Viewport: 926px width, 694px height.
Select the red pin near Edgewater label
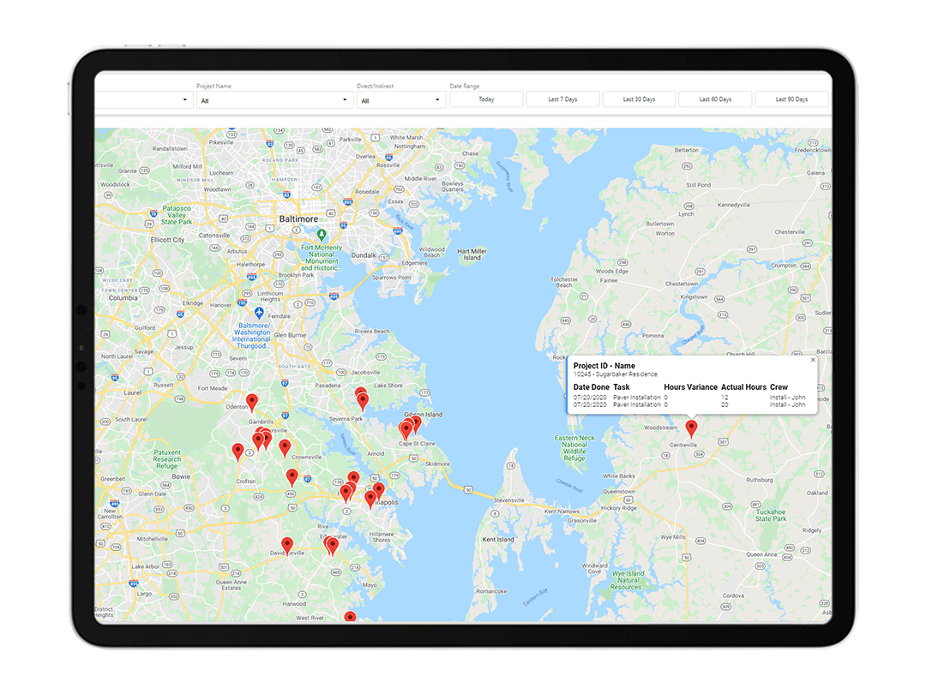[333, 545]
